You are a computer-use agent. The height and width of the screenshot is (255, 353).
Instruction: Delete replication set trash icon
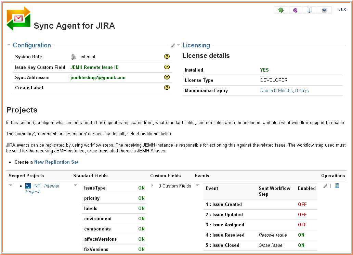pyautogui.click(x=337, y=186)
